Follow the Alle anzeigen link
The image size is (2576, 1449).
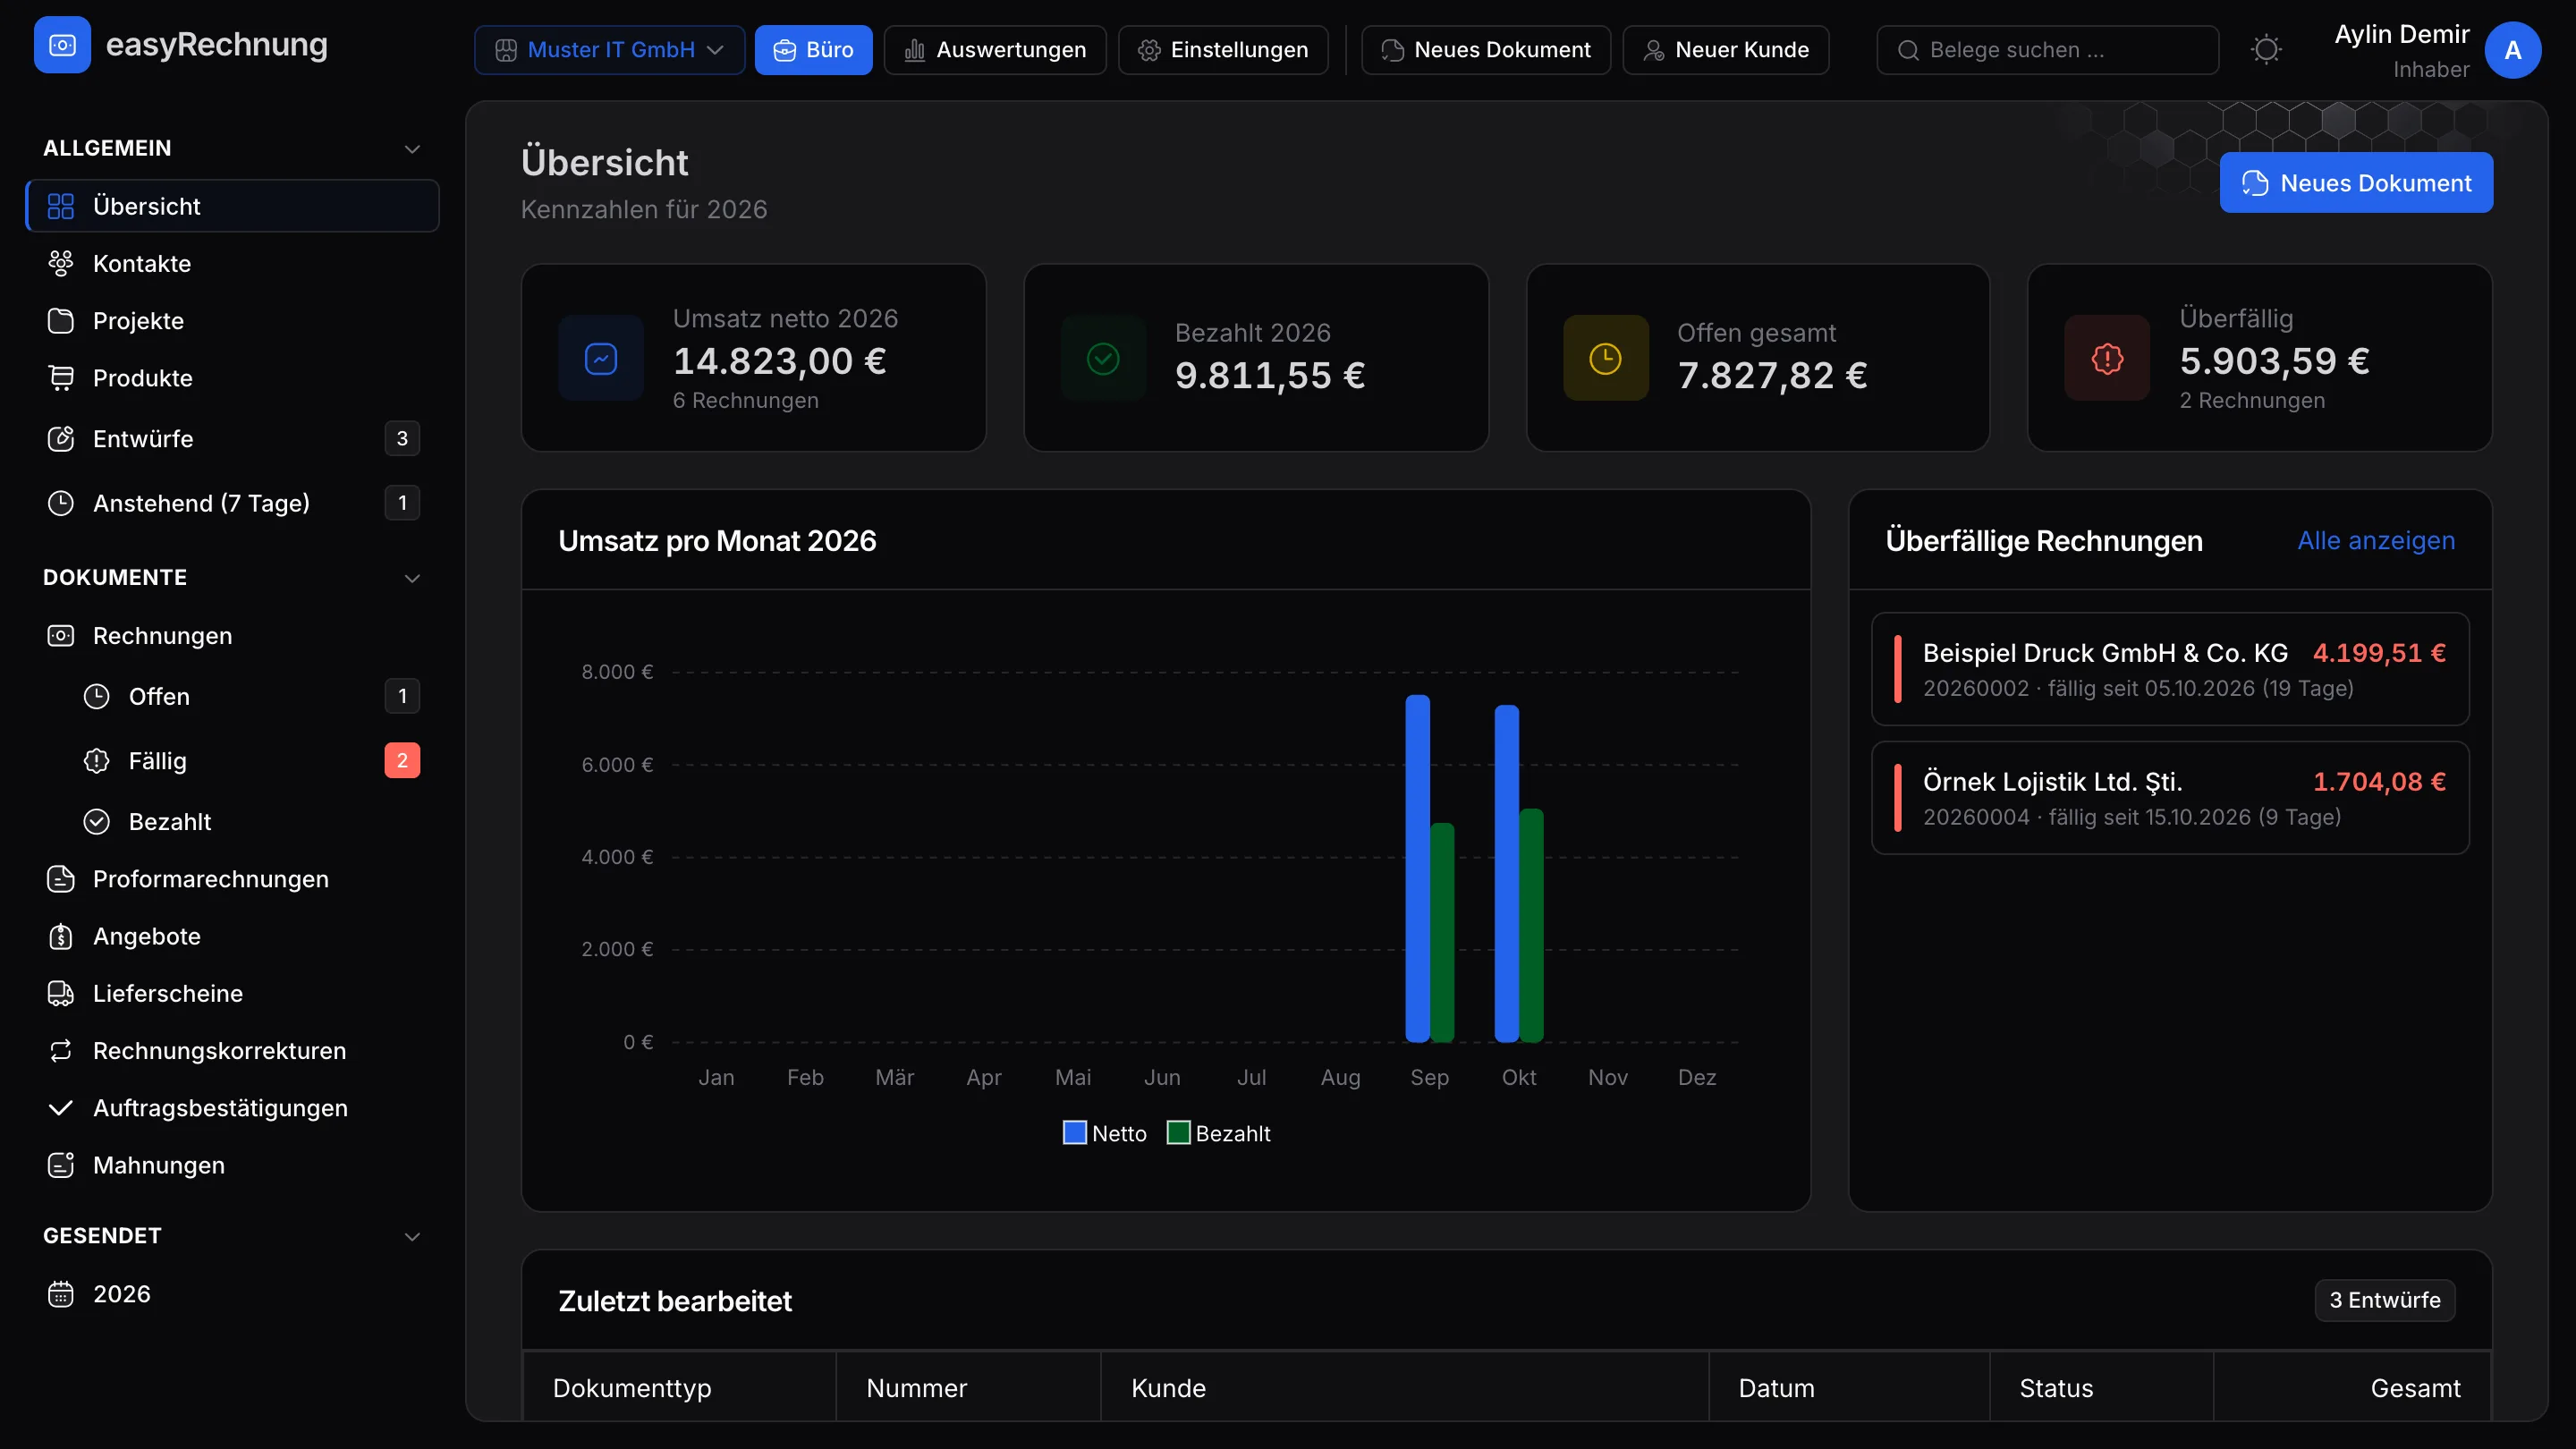coord(2376,540)
